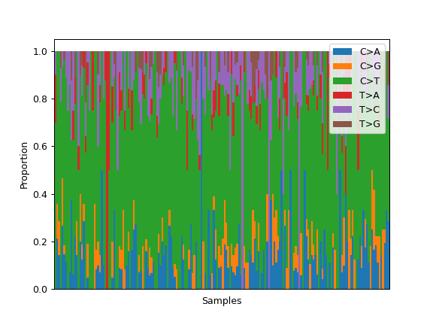Image resolution: width=433 pixels, height=325 pixels.
Task: Click the 0.0 y-axis tick label
Action: 41,290
